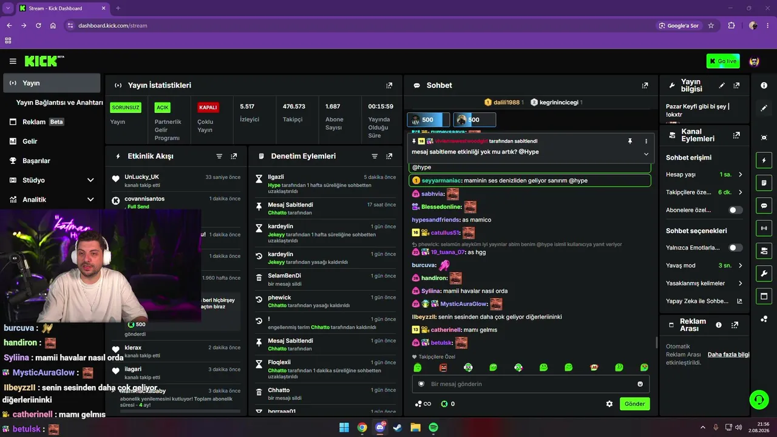Open Yapay Zeka ile Sohbet external link
Screen dimensions: 777x437
pyautogui.click(x=739, y=301)
